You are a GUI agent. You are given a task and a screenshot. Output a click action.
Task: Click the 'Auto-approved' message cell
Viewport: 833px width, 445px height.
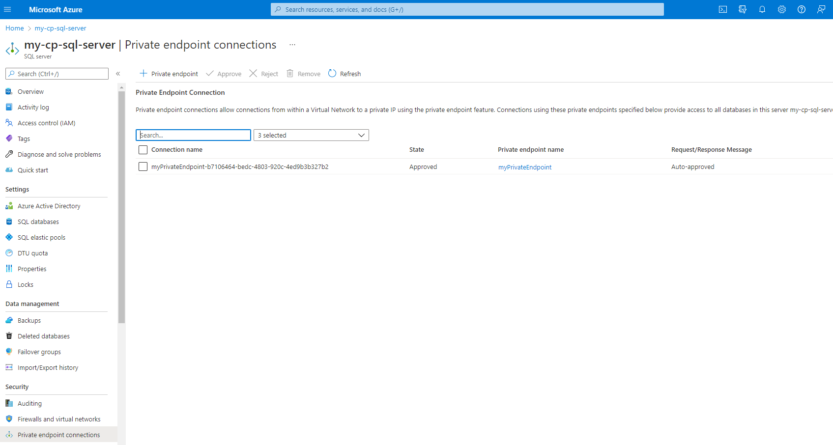coord(693,167)
